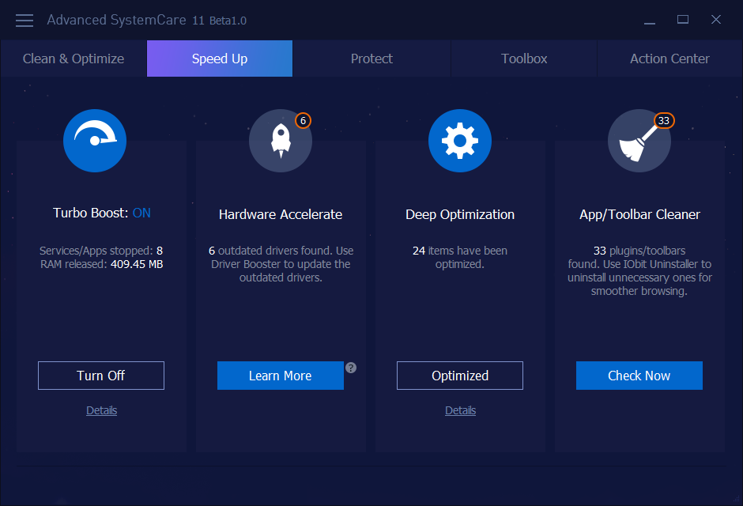Click the Hardware Accelerate rocket icon
The width and height of the screenshot is (743, 506).
pos(280,141)
